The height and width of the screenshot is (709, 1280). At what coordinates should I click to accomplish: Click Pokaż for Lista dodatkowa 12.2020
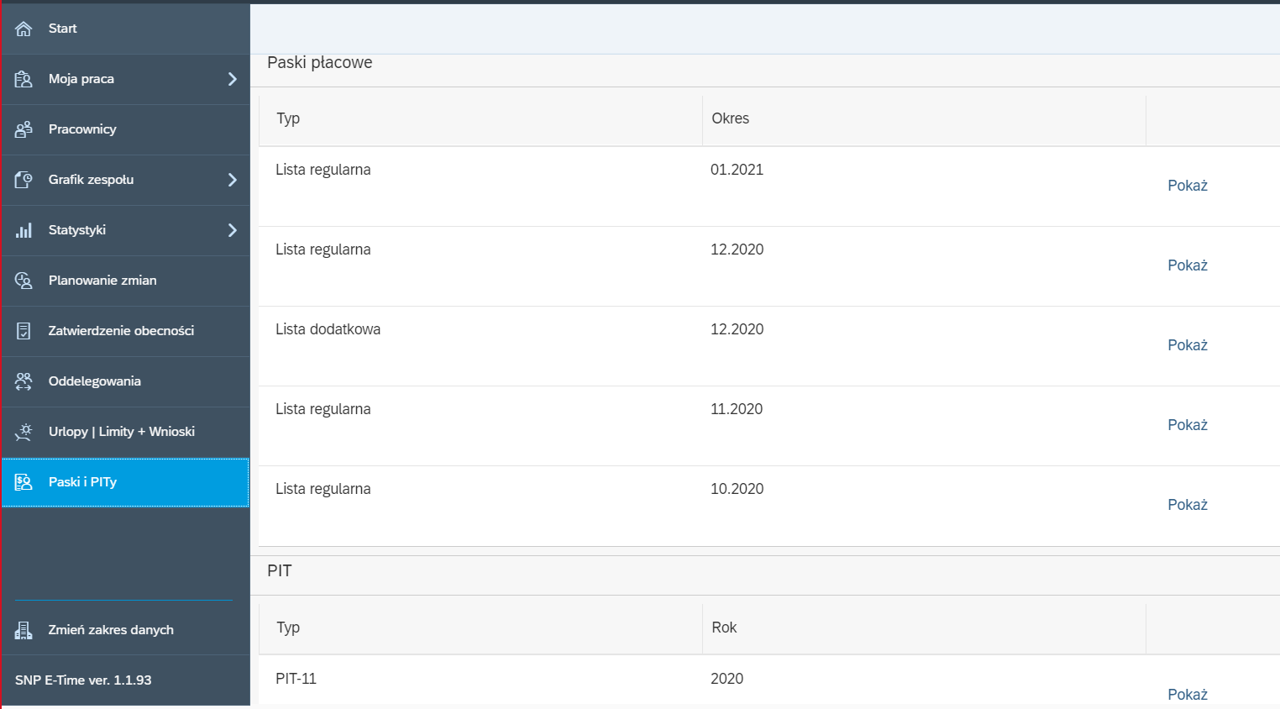click(x=1188, y=345)
